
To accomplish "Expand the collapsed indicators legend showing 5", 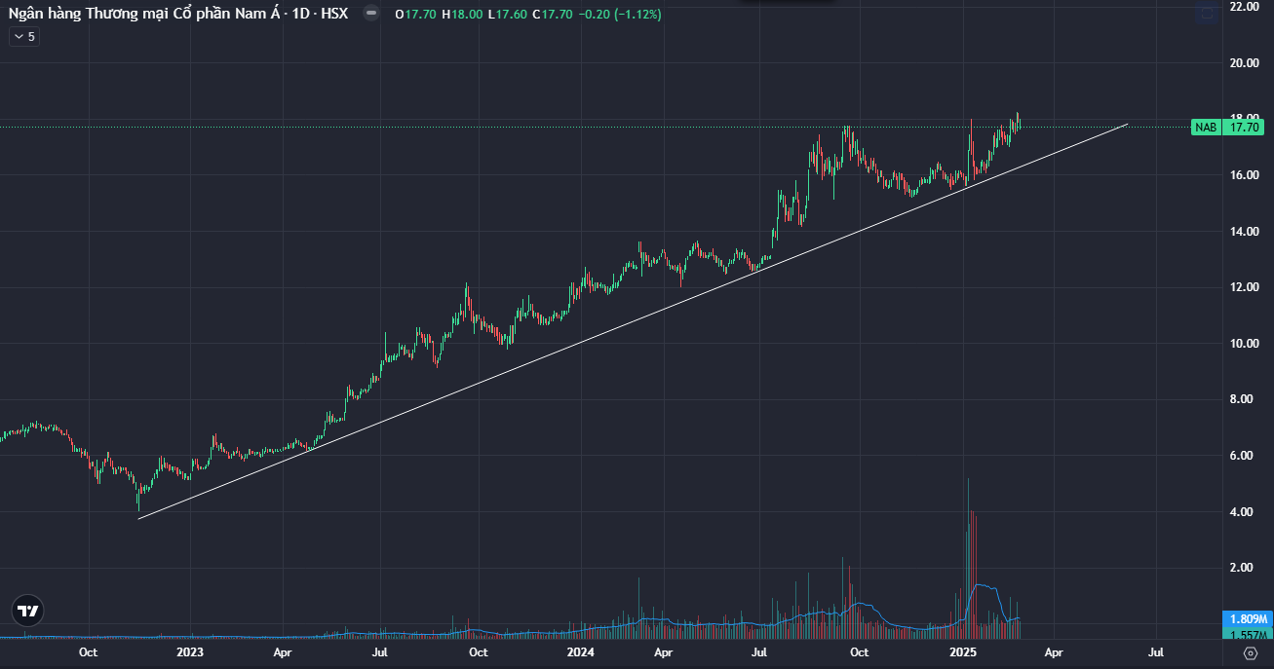I will (x=23, y=36).
